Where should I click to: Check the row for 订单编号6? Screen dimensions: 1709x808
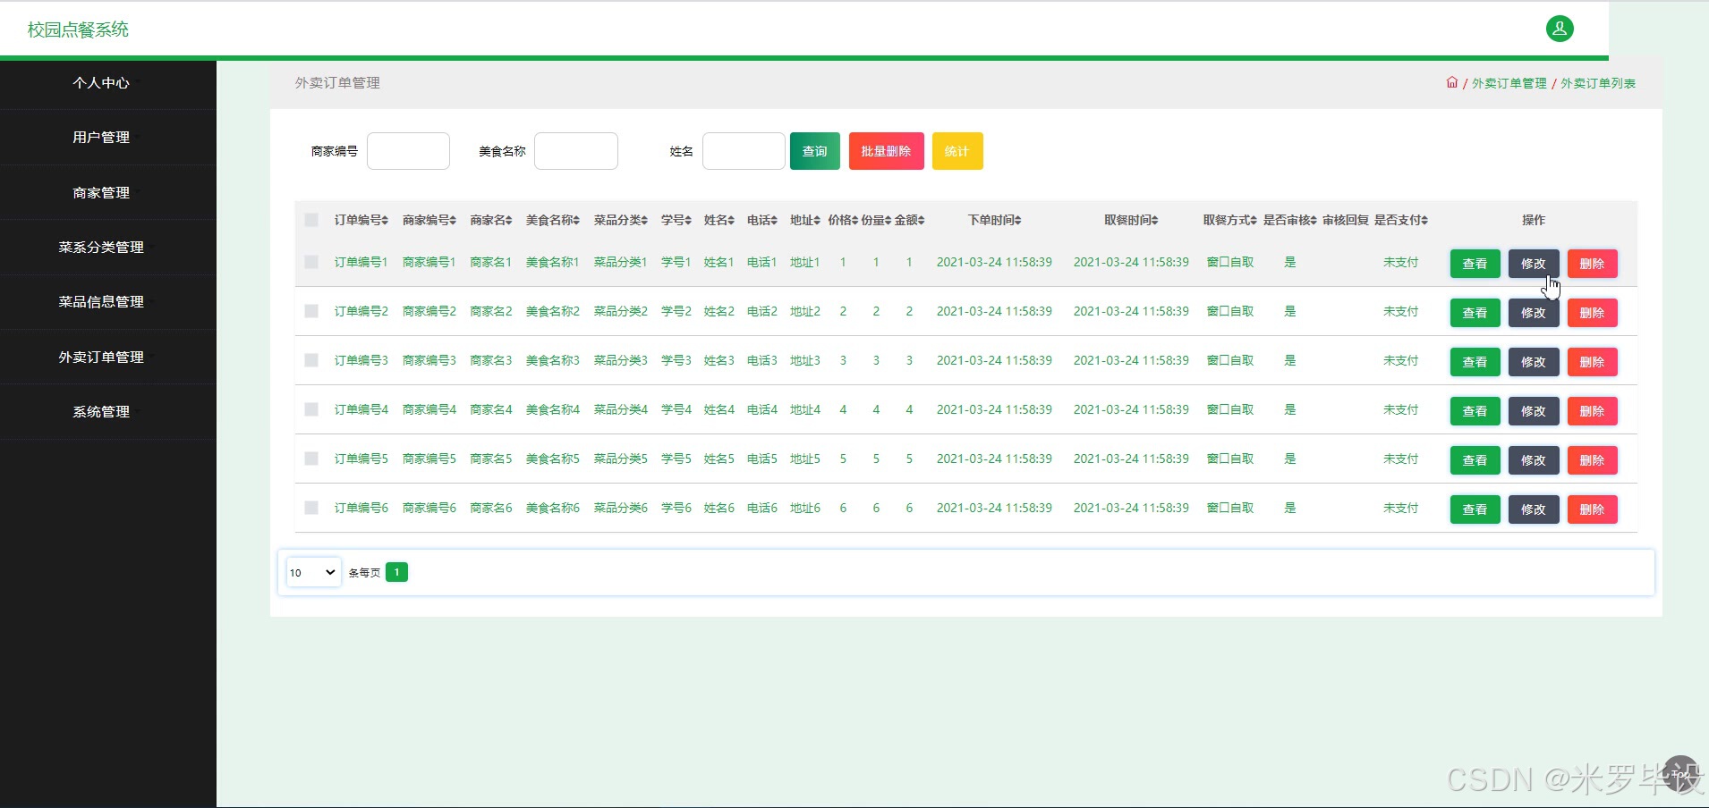pos(311,508)
